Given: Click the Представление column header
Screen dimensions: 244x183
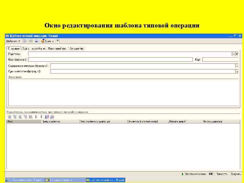Looking at the screenshot, I should pyautogui.click(x=61, y=121).
